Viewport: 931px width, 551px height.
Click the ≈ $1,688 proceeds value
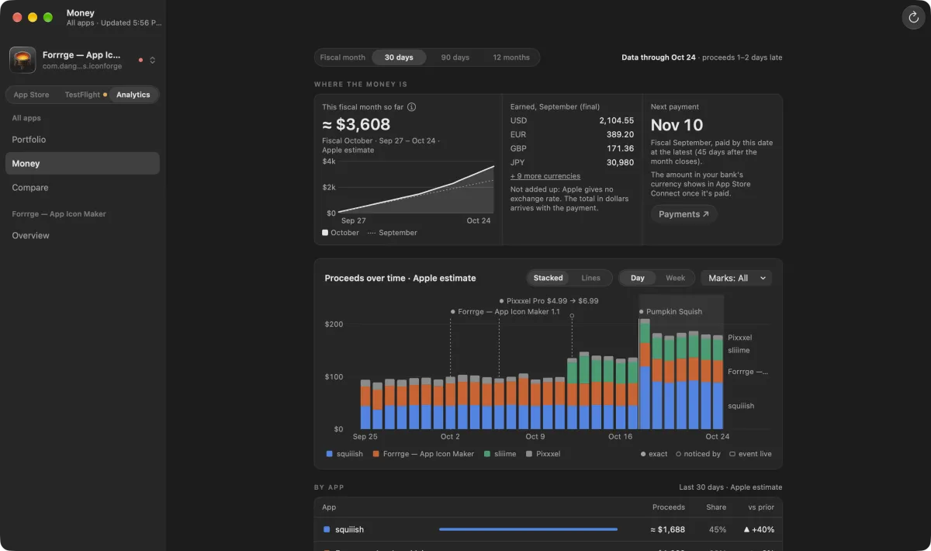[x=668, y=529]
